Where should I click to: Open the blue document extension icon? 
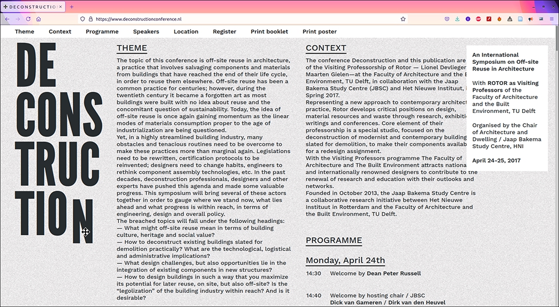point(520,19)
